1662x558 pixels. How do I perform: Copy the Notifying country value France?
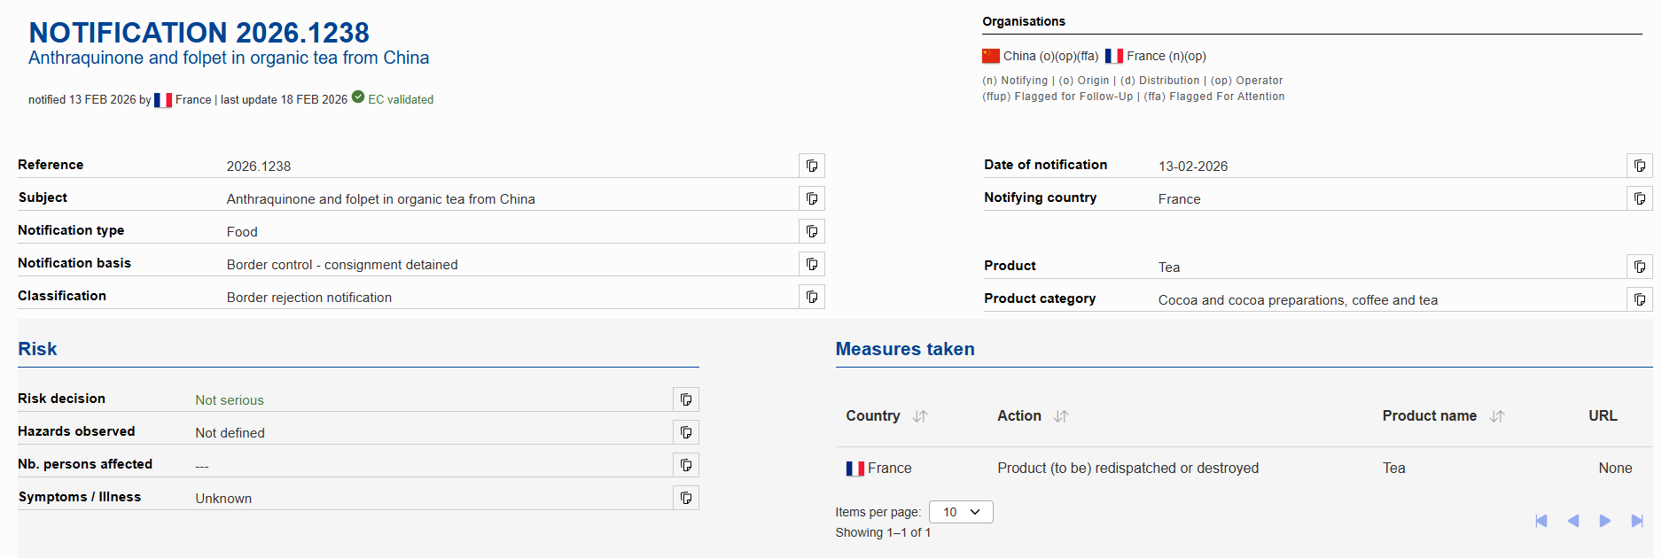[1640, 198]
